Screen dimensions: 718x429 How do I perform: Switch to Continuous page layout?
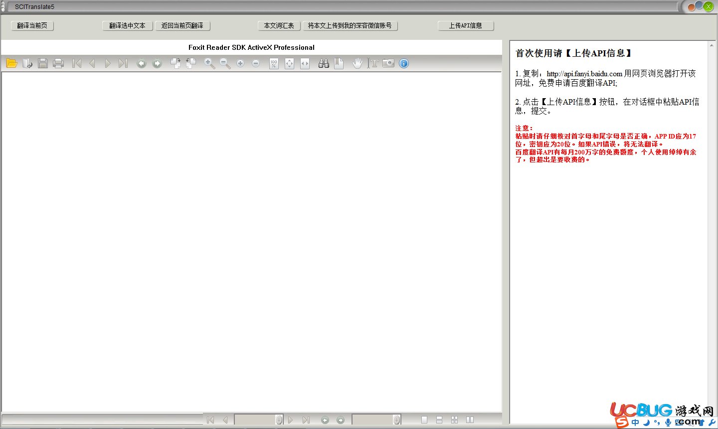(x=439, y=420)
